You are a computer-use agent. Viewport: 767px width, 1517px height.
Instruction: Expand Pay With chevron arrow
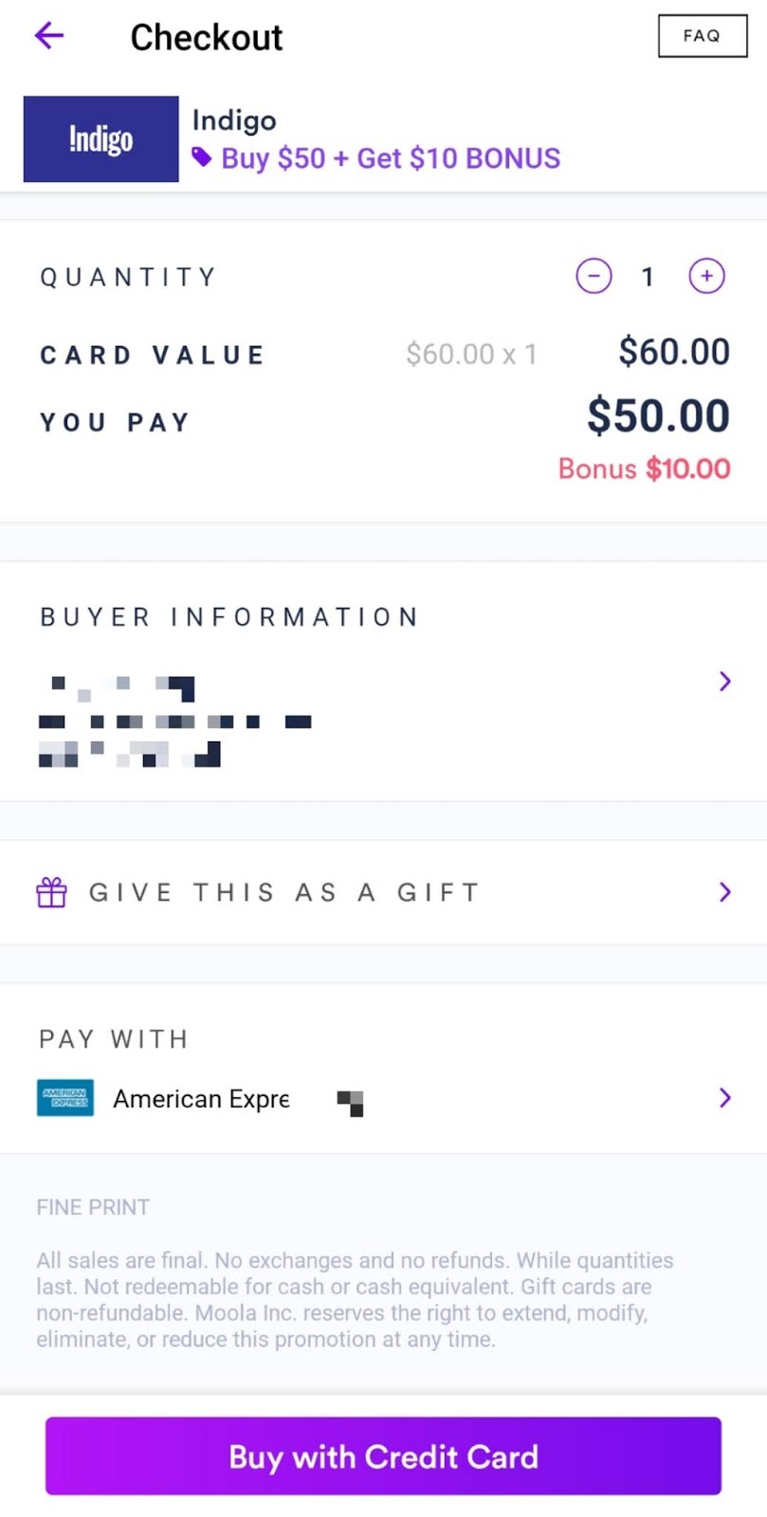[724, 1098]
